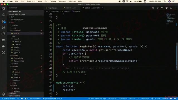Click the volume icon in menu bar
The image size is (178, 100).
coord(131,1)
